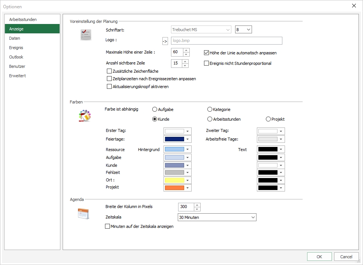This screenshot has width=363, height=265.
Task: Increase Breite der Kolumn in Pixels
Action: pos(197,205)
